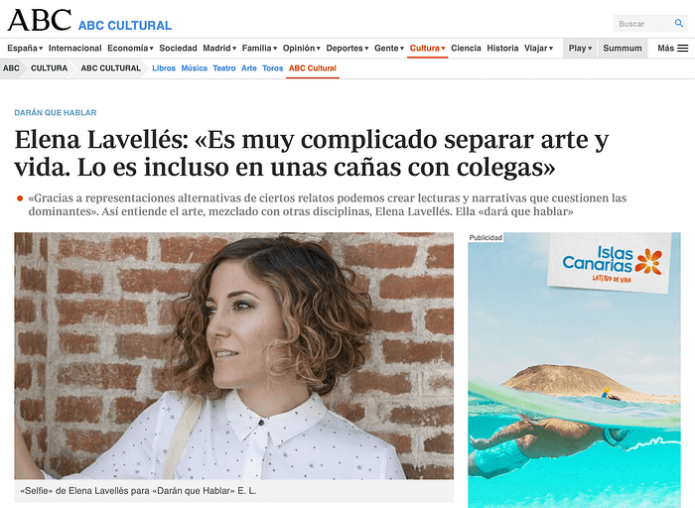Viewport: 695px width, 508px height.
Task: Click the CULTURA breadcrumb
Action: point(49,68)
